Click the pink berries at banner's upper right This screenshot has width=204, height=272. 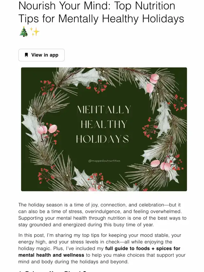coord(152,83)
